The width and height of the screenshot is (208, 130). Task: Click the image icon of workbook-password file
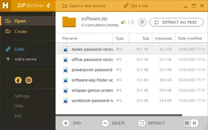click(x=66, y=101)
